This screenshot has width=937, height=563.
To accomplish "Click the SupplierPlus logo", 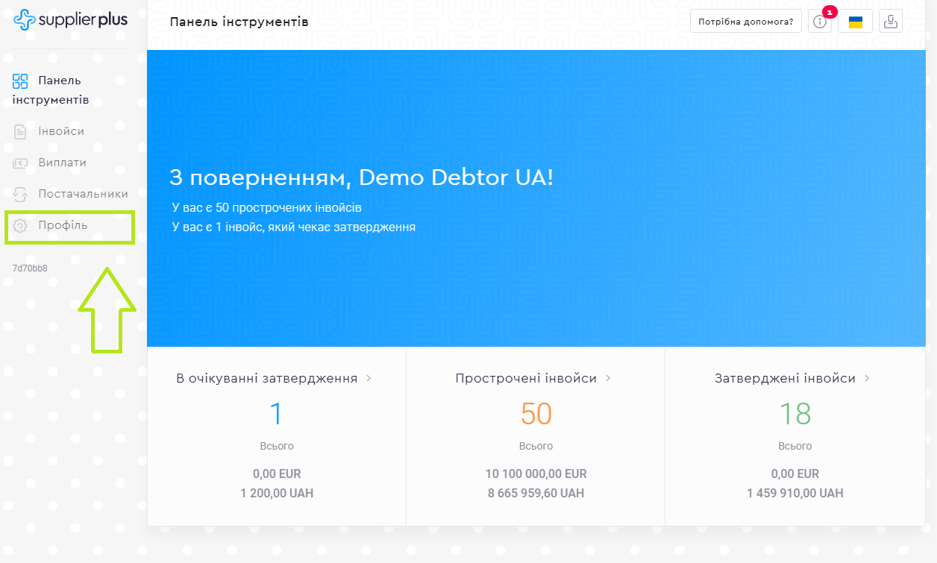I will tap(70, 20).
